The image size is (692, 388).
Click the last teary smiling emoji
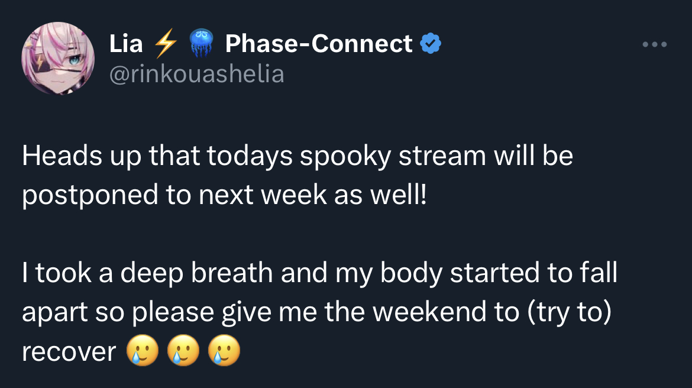tap(224, 351)
